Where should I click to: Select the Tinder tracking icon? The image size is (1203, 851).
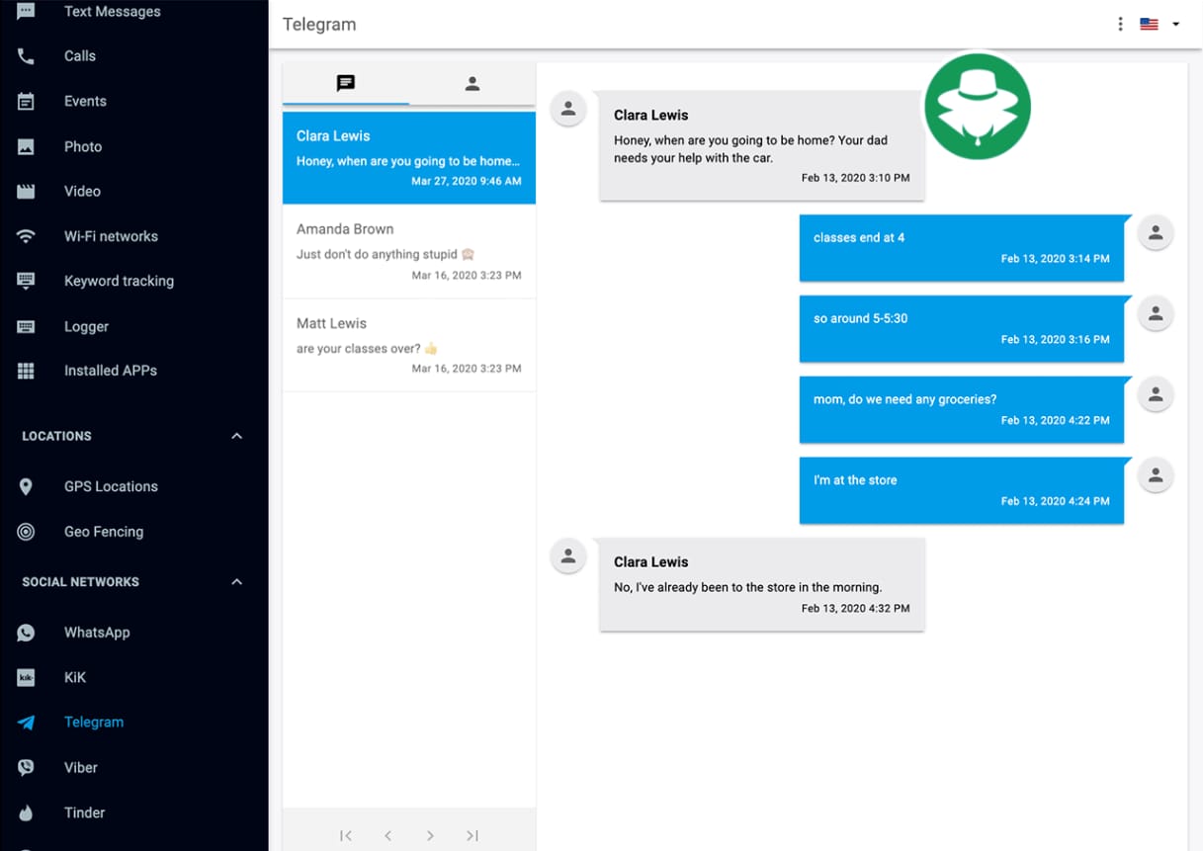25,812
